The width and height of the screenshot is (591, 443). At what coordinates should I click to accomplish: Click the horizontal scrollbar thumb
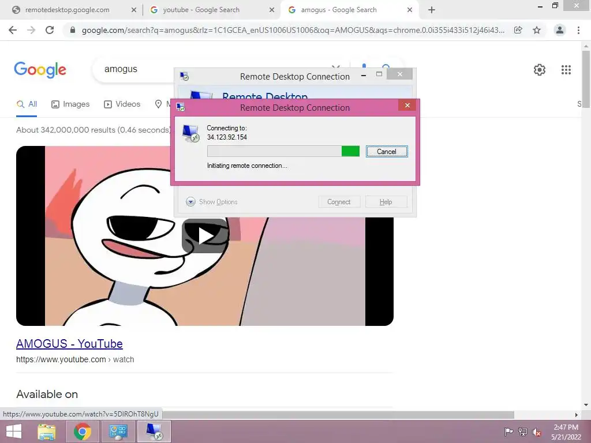pos(338,415)
